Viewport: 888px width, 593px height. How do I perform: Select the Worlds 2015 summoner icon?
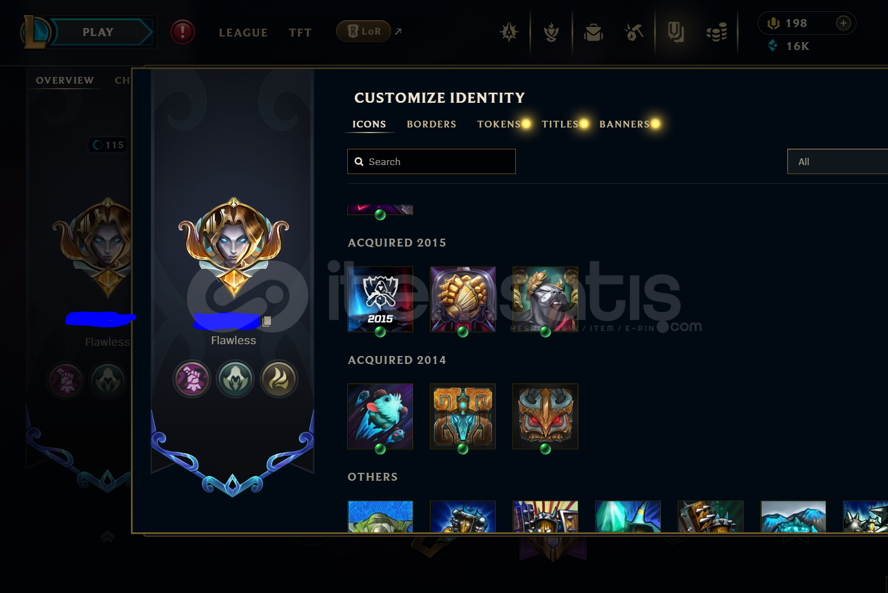380,299
